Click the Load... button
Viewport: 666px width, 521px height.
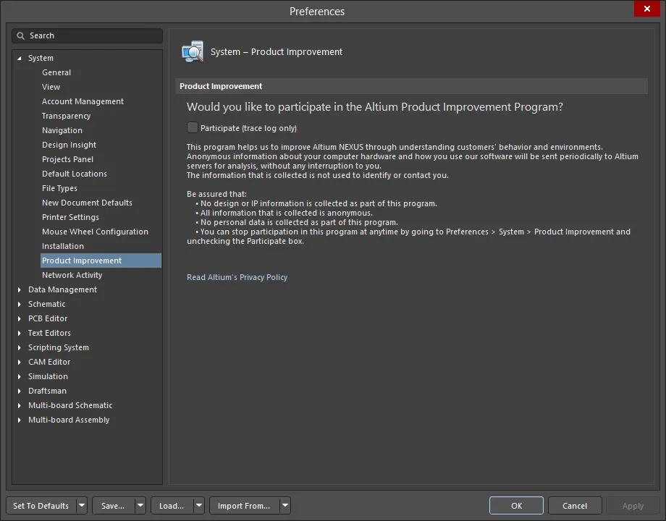172,506
